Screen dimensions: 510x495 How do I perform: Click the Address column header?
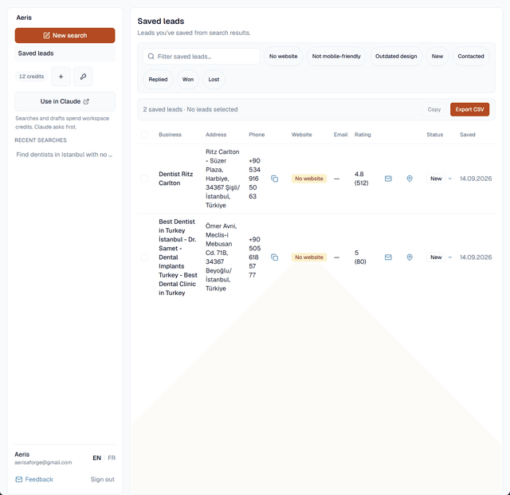216,135
